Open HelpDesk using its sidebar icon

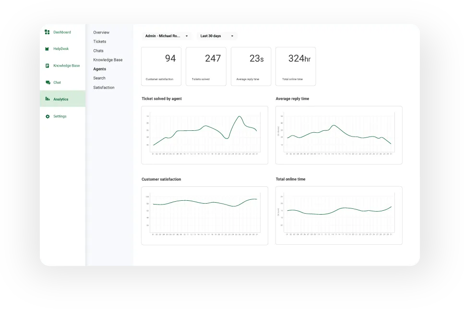(47, 49)
